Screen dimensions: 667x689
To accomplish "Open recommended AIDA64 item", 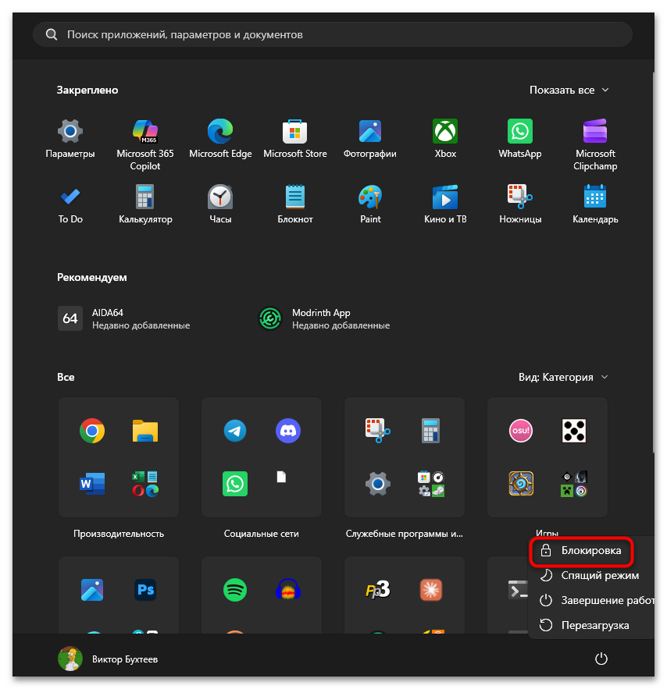I will [x=124, y=318].
